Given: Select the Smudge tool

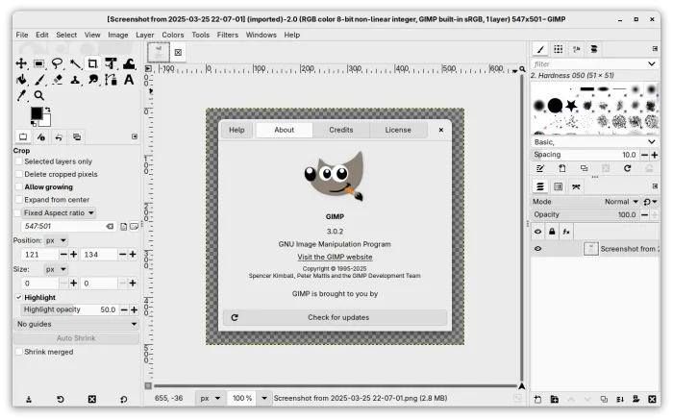Looking at the screenshot, I should 92,80.
